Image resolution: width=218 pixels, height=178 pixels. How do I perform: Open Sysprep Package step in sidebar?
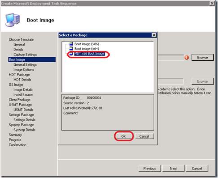click(x=21, y=125)
